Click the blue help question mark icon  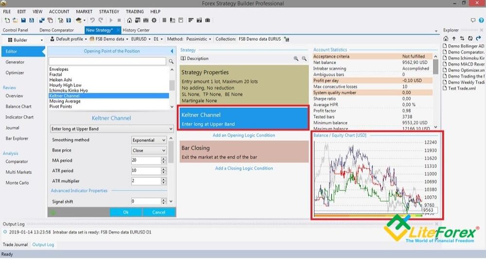(x=481, y=20)
